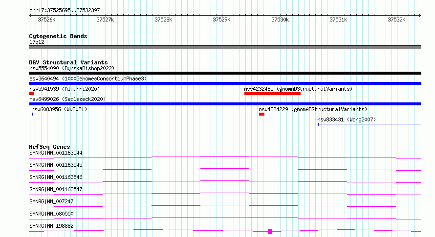Click the 37532k ruler position

pos(397,20)
